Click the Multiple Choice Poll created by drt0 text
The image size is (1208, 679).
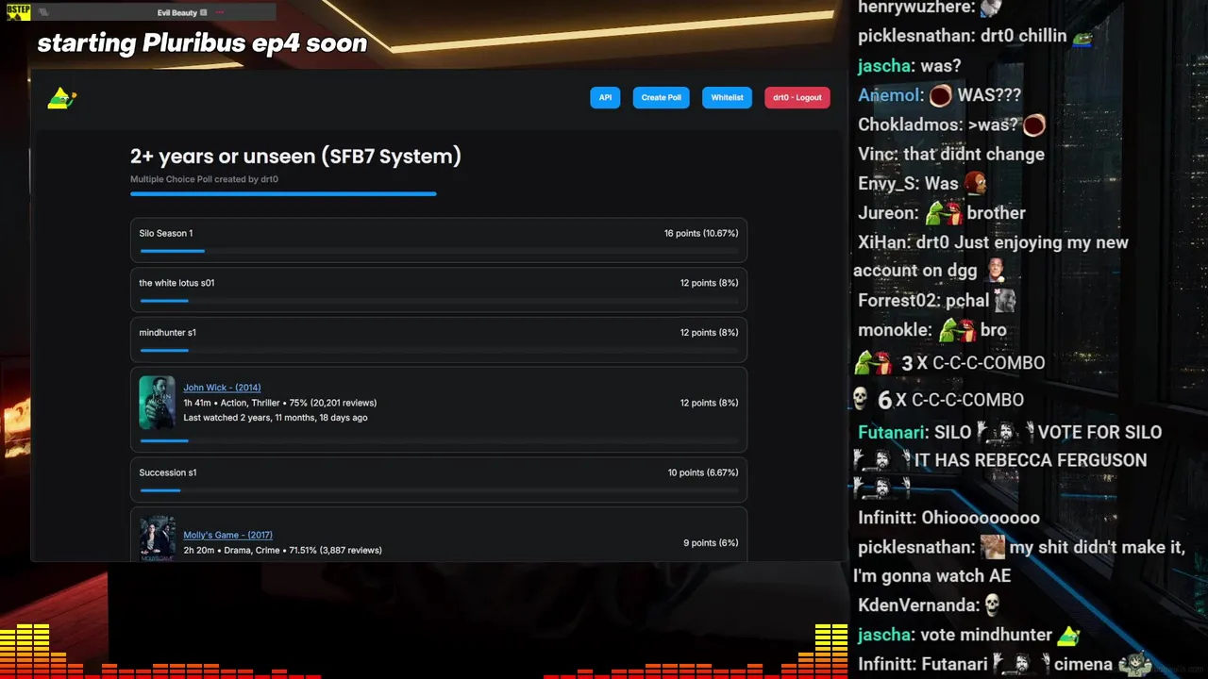[204, 179]
